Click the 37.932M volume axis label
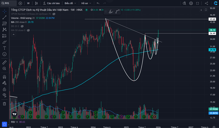This screenshot has width=219, height=128. click(x=213, y=109)
